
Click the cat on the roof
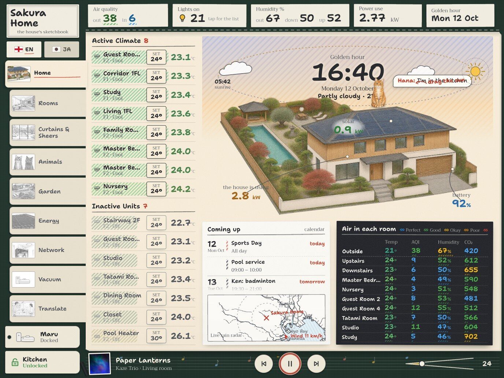379,93
